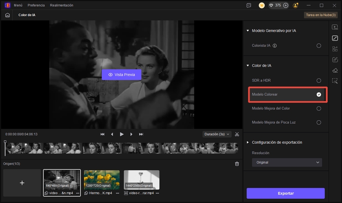This screenshot has width=342, height=203.
Task: Click the diamond credits icon
Action: pos(271,5)
